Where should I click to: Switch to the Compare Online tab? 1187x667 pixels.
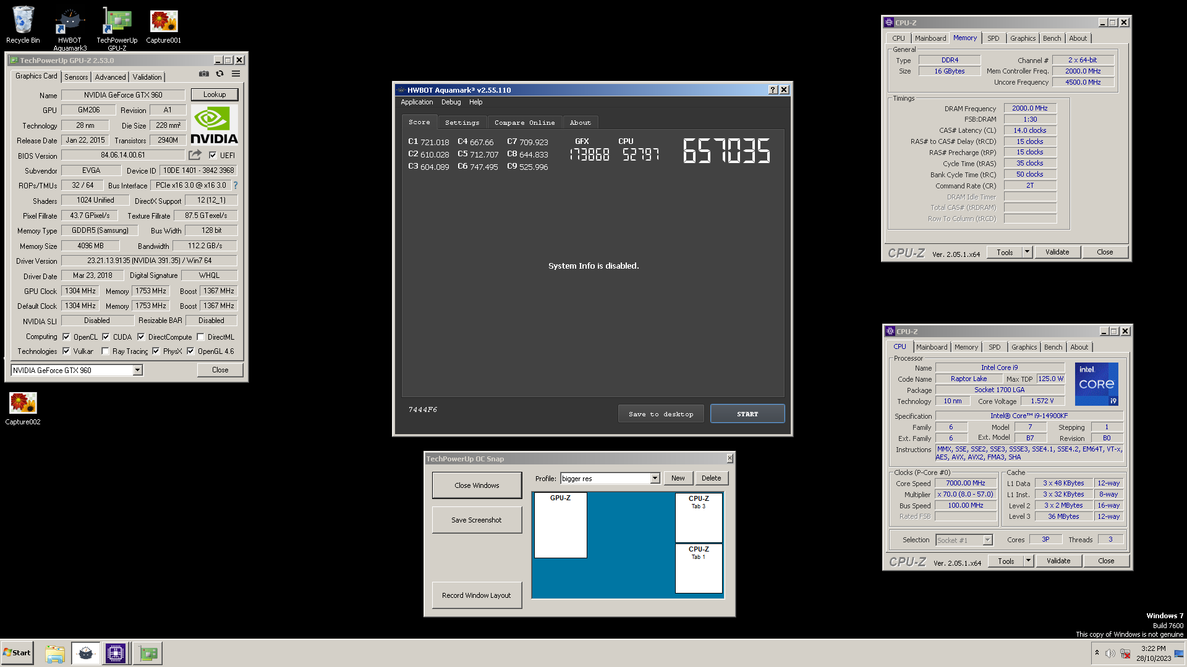tap(524, 122)
